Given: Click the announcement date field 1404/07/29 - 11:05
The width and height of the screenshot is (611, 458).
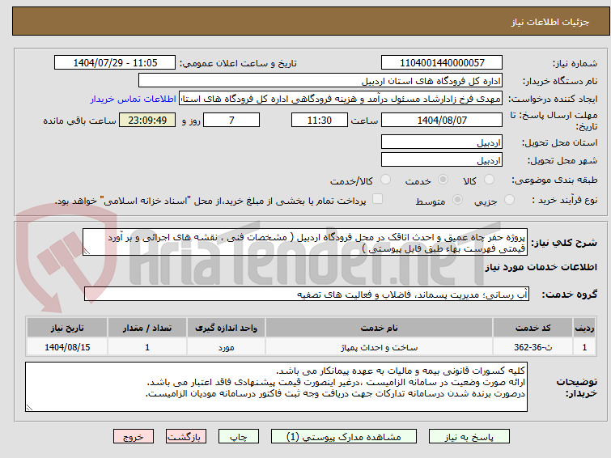Looking at the screenshot, I should (115, 63).
